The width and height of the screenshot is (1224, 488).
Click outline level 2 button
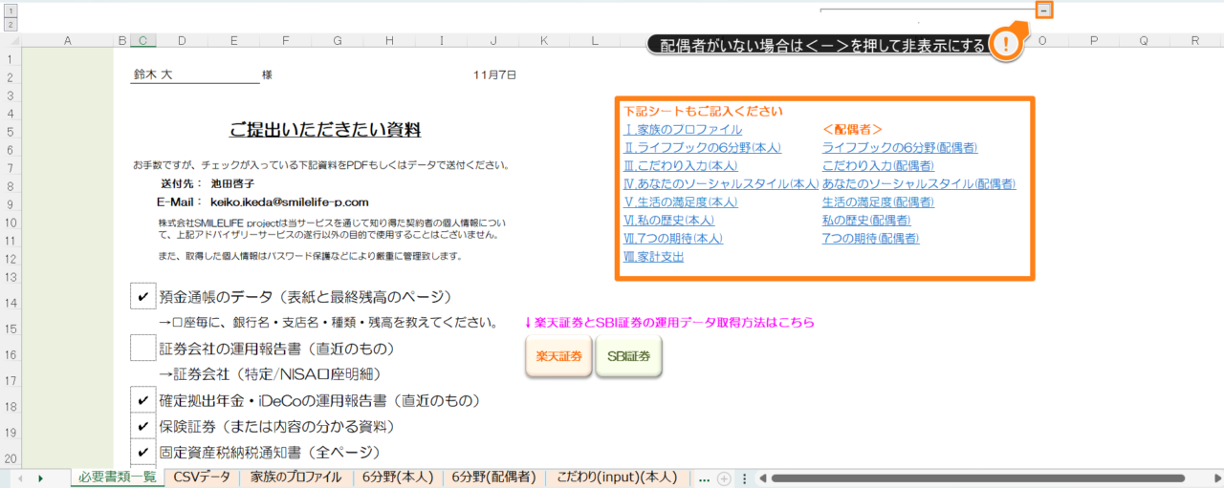point(11,24)
